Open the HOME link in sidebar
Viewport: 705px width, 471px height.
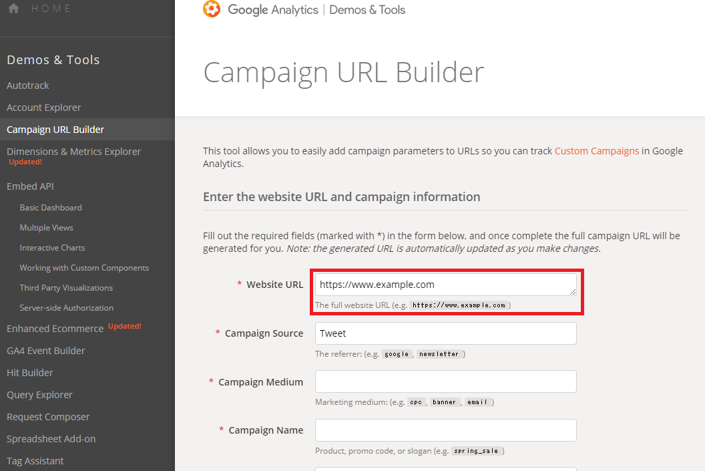coord(51,9)
